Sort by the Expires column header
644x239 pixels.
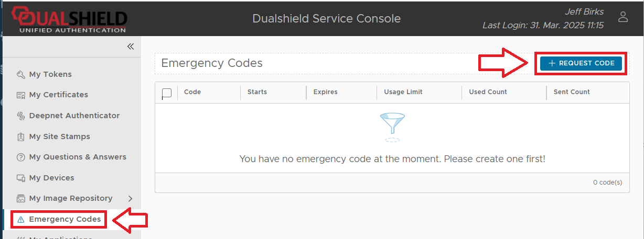pos(326,92)
